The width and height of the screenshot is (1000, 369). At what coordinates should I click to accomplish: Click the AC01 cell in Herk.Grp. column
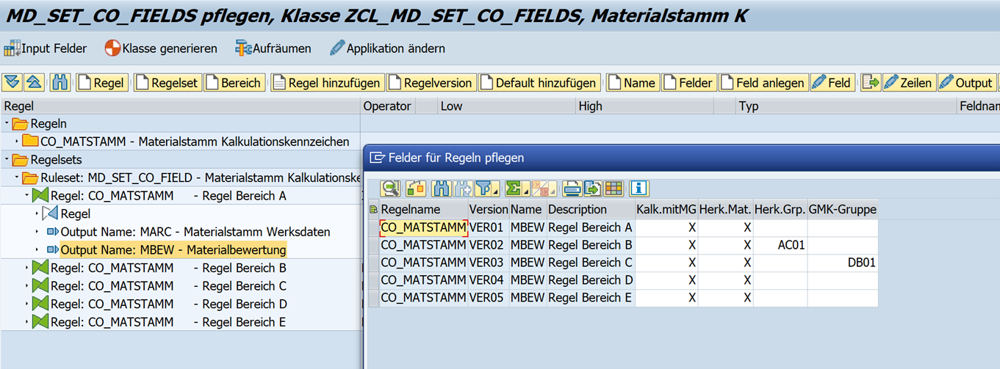pos(780,245)
